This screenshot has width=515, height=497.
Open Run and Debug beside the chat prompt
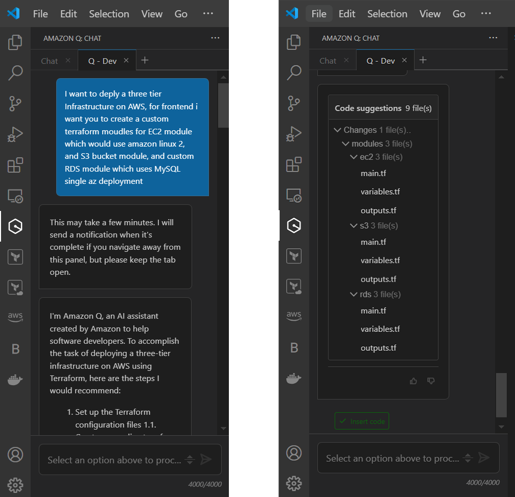coord(15,134)
